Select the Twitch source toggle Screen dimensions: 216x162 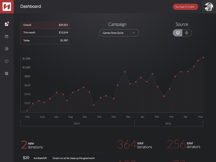point(178,33)
